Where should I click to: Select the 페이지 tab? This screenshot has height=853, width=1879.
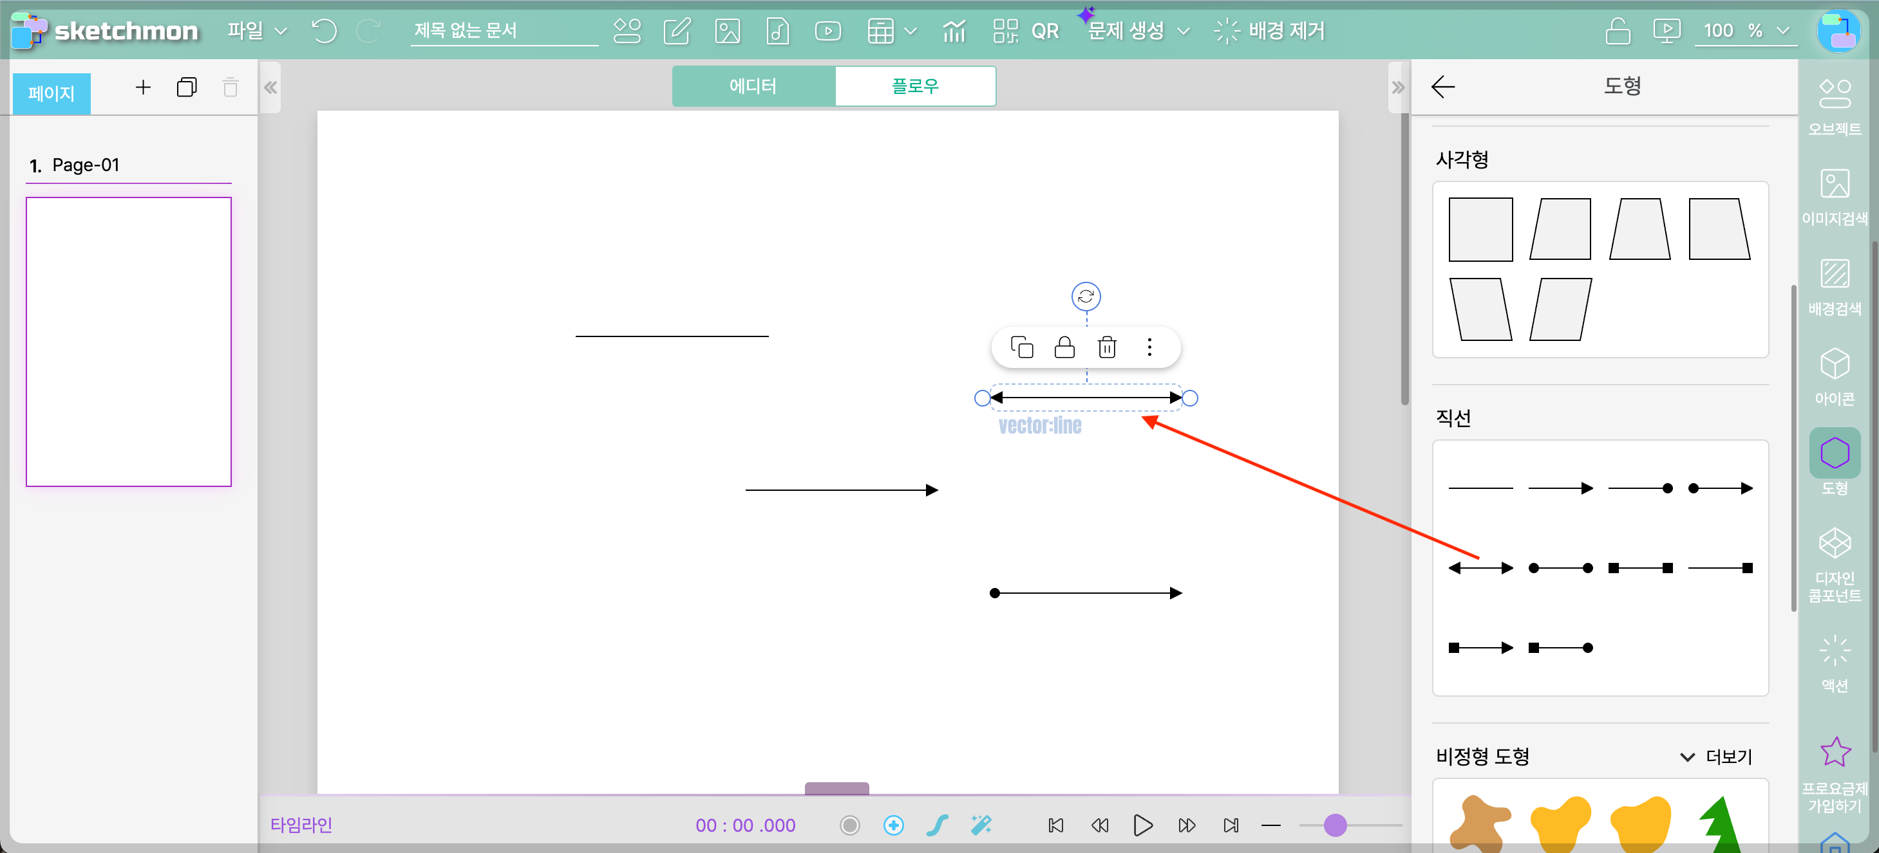(51, 93)
